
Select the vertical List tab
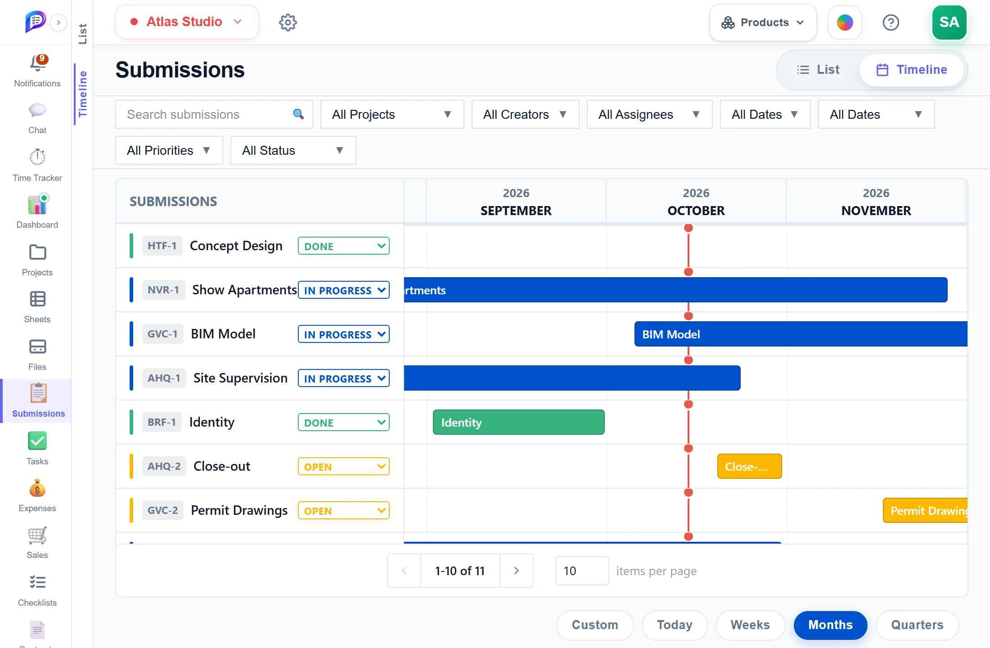(x=82, y=34)
